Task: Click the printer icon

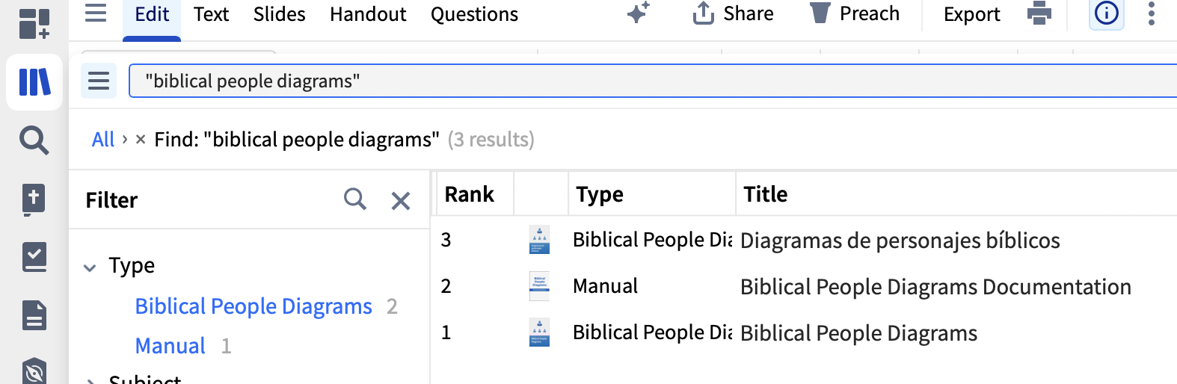Action: 1039,13
